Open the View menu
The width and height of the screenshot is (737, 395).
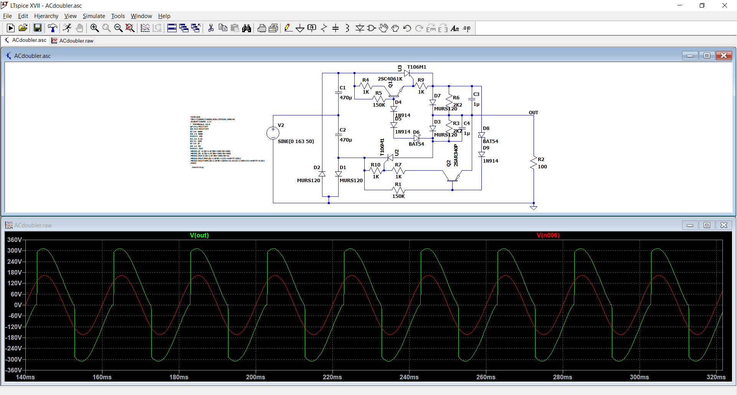click(70, 16)
